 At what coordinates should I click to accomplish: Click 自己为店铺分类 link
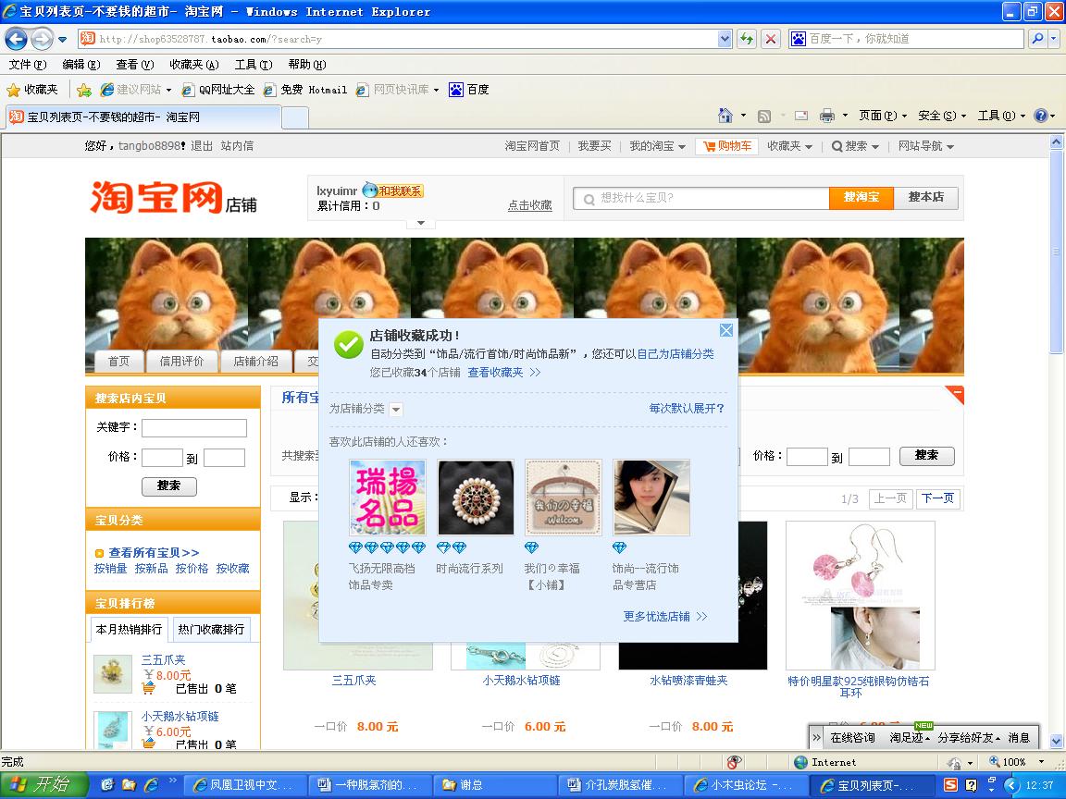(676, 354)
